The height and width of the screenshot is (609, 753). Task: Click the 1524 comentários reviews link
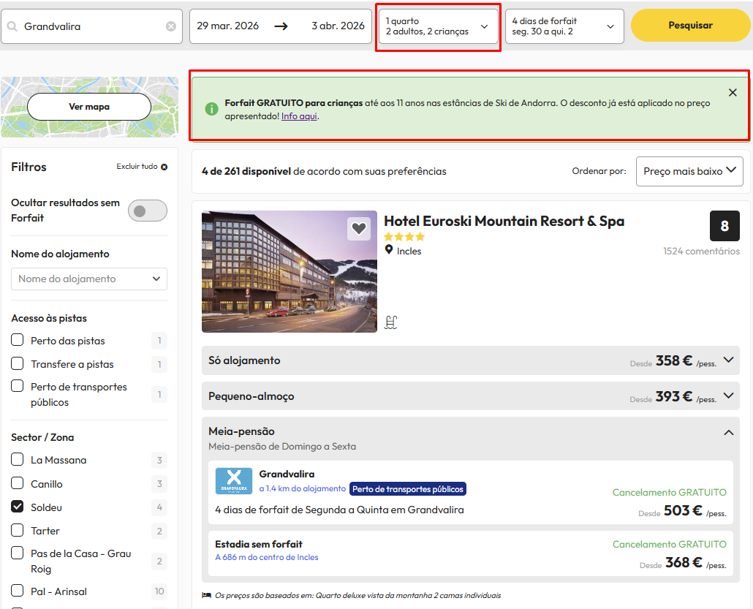[x=702, y=251]
